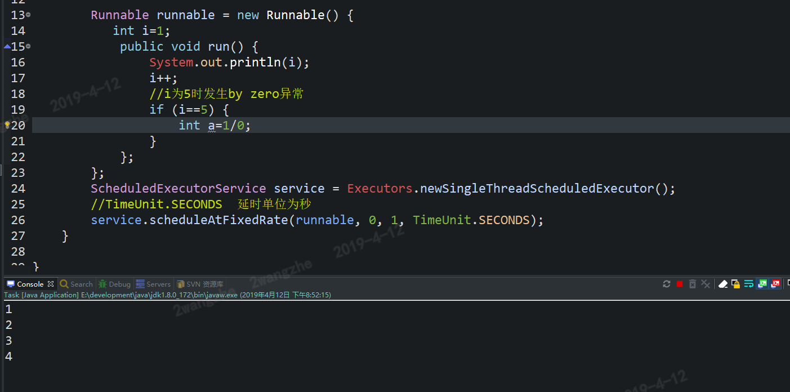Close the Console view with its X

[x=51, y=284]
